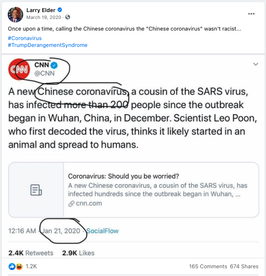Click the article document icon in link card
This screenshot has width=266, height=276.
pyautogui.click(x=36, y=190)
